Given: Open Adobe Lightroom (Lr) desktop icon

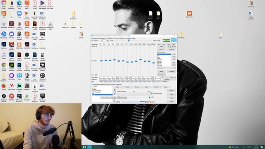Looking at the screenshot, I should click(4, 46).
